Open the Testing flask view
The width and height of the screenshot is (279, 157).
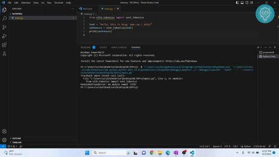pyautogui.click(x=4, y=53)
